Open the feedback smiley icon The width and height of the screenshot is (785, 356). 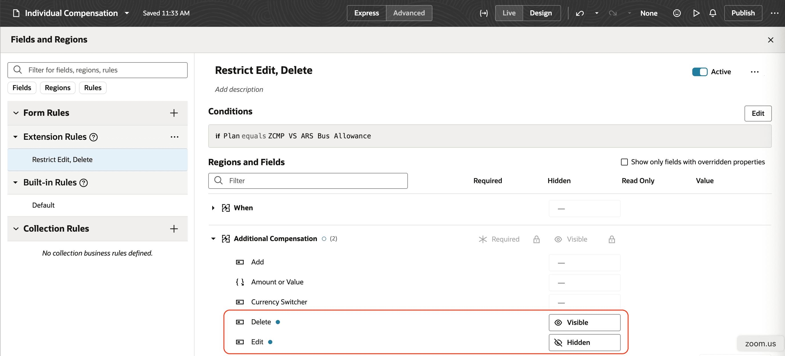click(677, 13)
